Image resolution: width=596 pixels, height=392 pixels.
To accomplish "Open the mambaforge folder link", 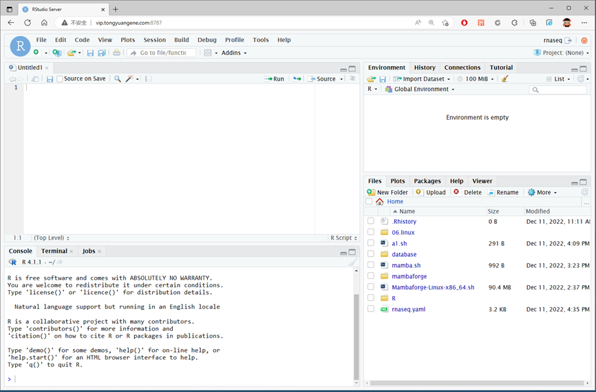I will (x=409, y=276).
